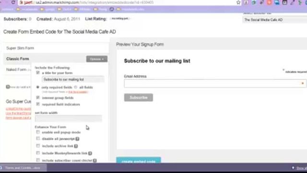The width and height of the screenshot is (307, 173).
Task: Enable evil popup mode checkbox
Action: 38,132
